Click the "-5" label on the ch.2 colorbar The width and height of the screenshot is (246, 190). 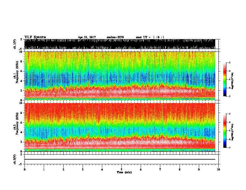coord(229,131)
